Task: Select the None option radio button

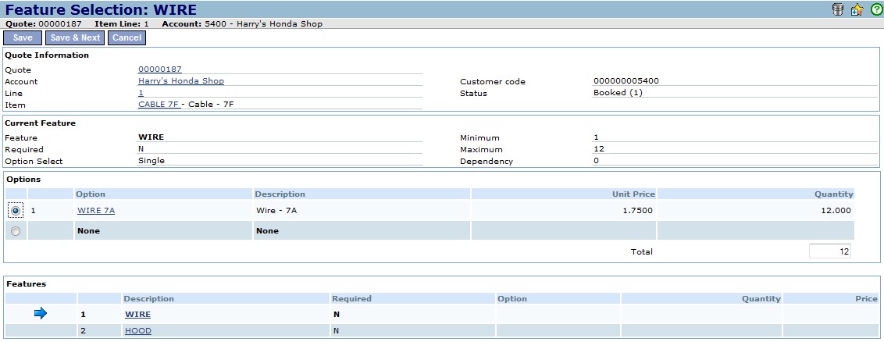Action: click(x=16, y=230)
